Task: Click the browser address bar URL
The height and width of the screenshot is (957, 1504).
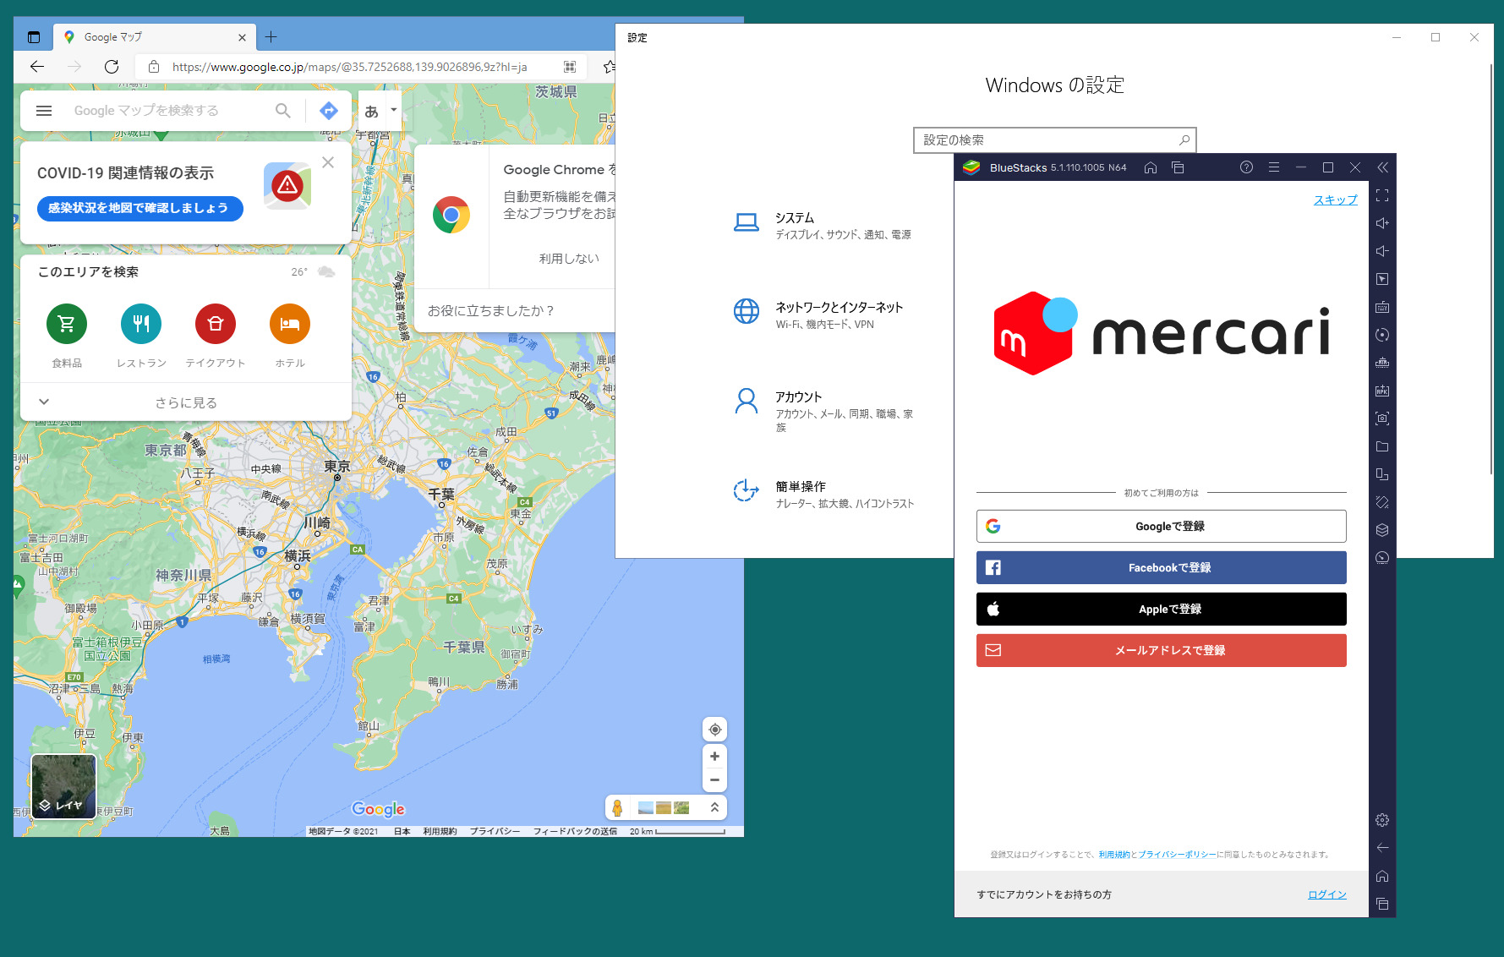Action: [x=349, y=67]
